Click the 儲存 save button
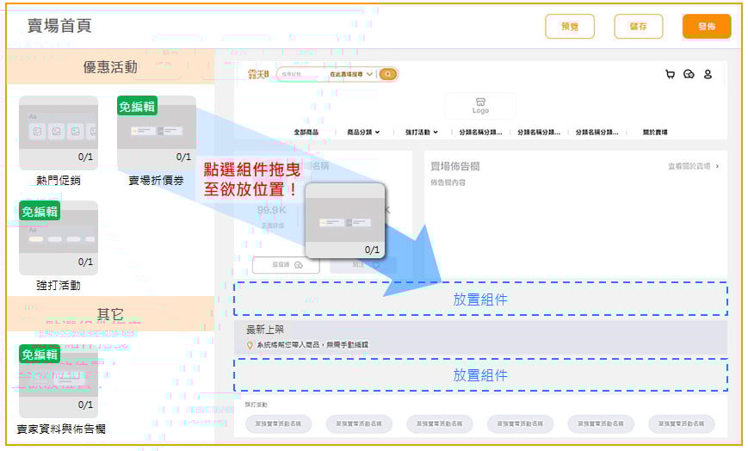Image resolution: width=748 pixels, height=451 pixels. pyautogui.click(x=639, y=27)
